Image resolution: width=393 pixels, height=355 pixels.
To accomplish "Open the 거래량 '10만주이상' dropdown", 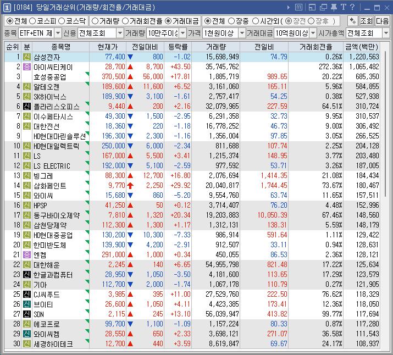I will point(183,33).
